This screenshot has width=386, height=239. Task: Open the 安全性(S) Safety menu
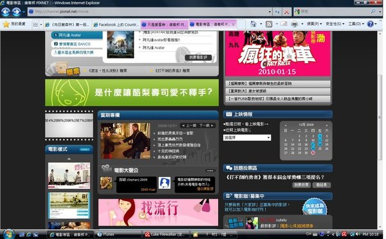[x=335, y=24]
